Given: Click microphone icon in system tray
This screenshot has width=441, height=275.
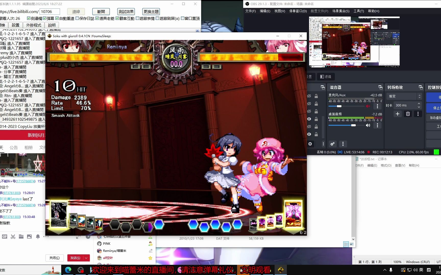Looking at the screenshot, I should click(x=391, y=270).
